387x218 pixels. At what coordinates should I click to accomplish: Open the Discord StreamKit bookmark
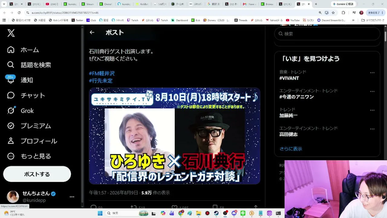coord(331,20)
